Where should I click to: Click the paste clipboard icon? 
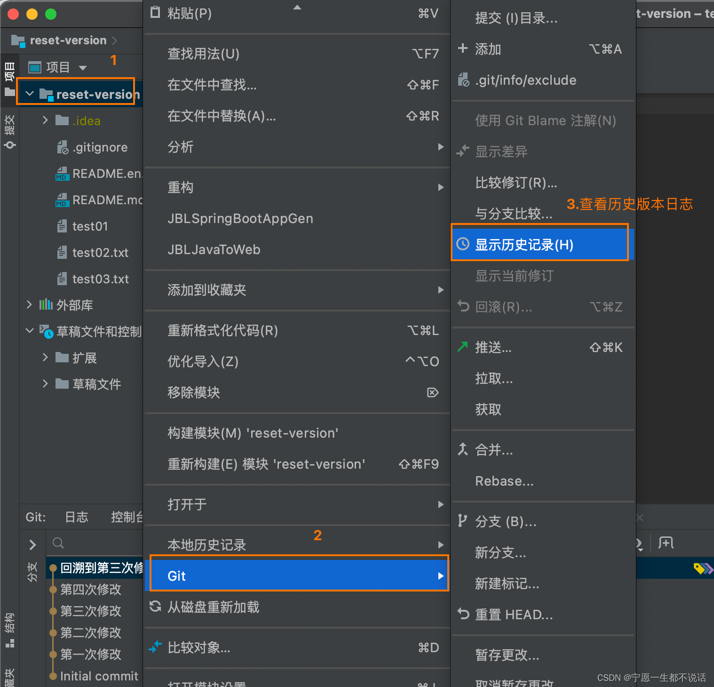tap(155, 12)
